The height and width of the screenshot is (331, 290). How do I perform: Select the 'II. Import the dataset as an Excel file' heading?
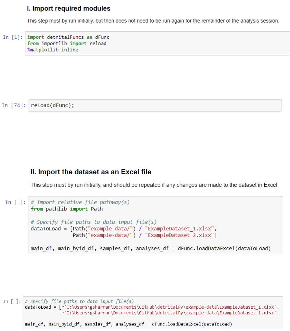coord(91,172)
